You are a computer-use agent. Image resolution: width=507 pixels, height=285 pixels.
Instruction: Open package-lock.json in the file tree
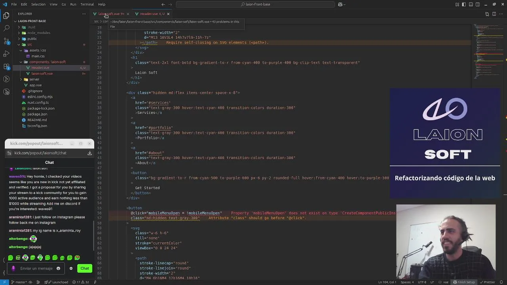click(x=41, y=108)
